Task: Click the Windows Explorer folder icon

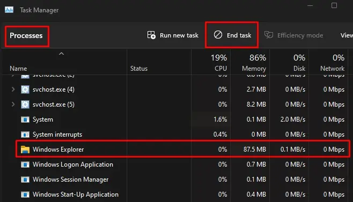Action: tap(25, 149)
